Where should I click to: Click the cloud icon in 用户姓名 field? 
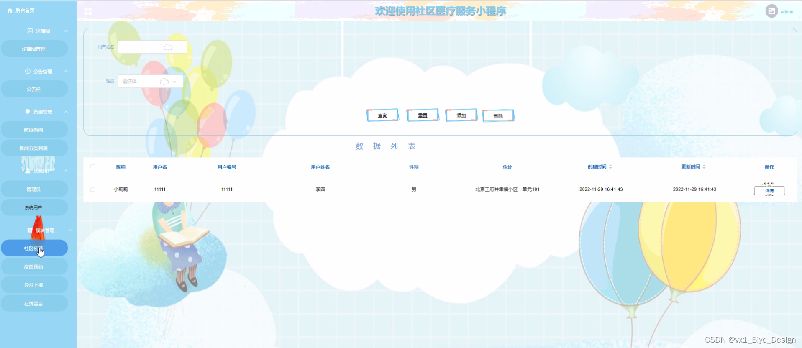point(168,47)
